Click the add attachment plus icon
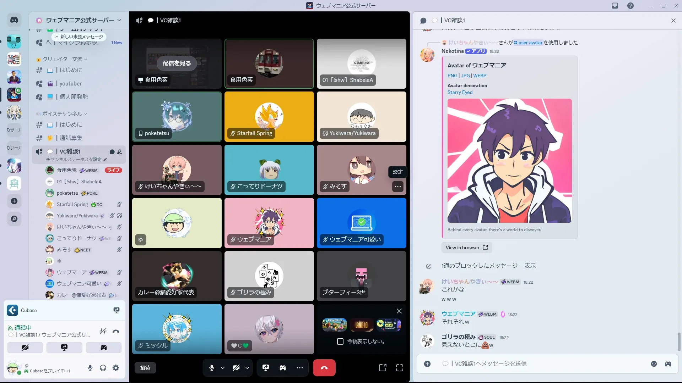The image size is (682, 383). point(427,364)
